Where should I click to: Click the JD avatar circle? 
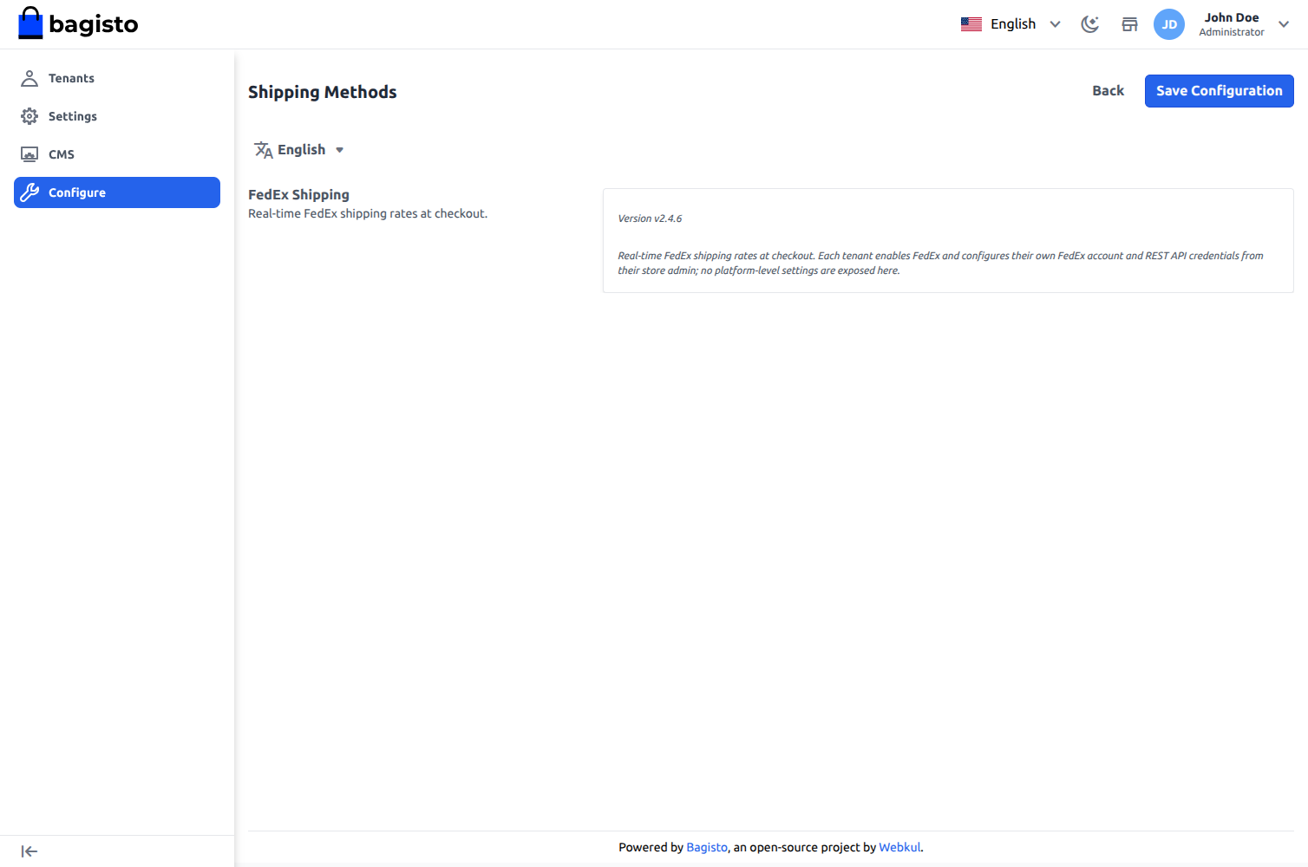point(1169,24)
